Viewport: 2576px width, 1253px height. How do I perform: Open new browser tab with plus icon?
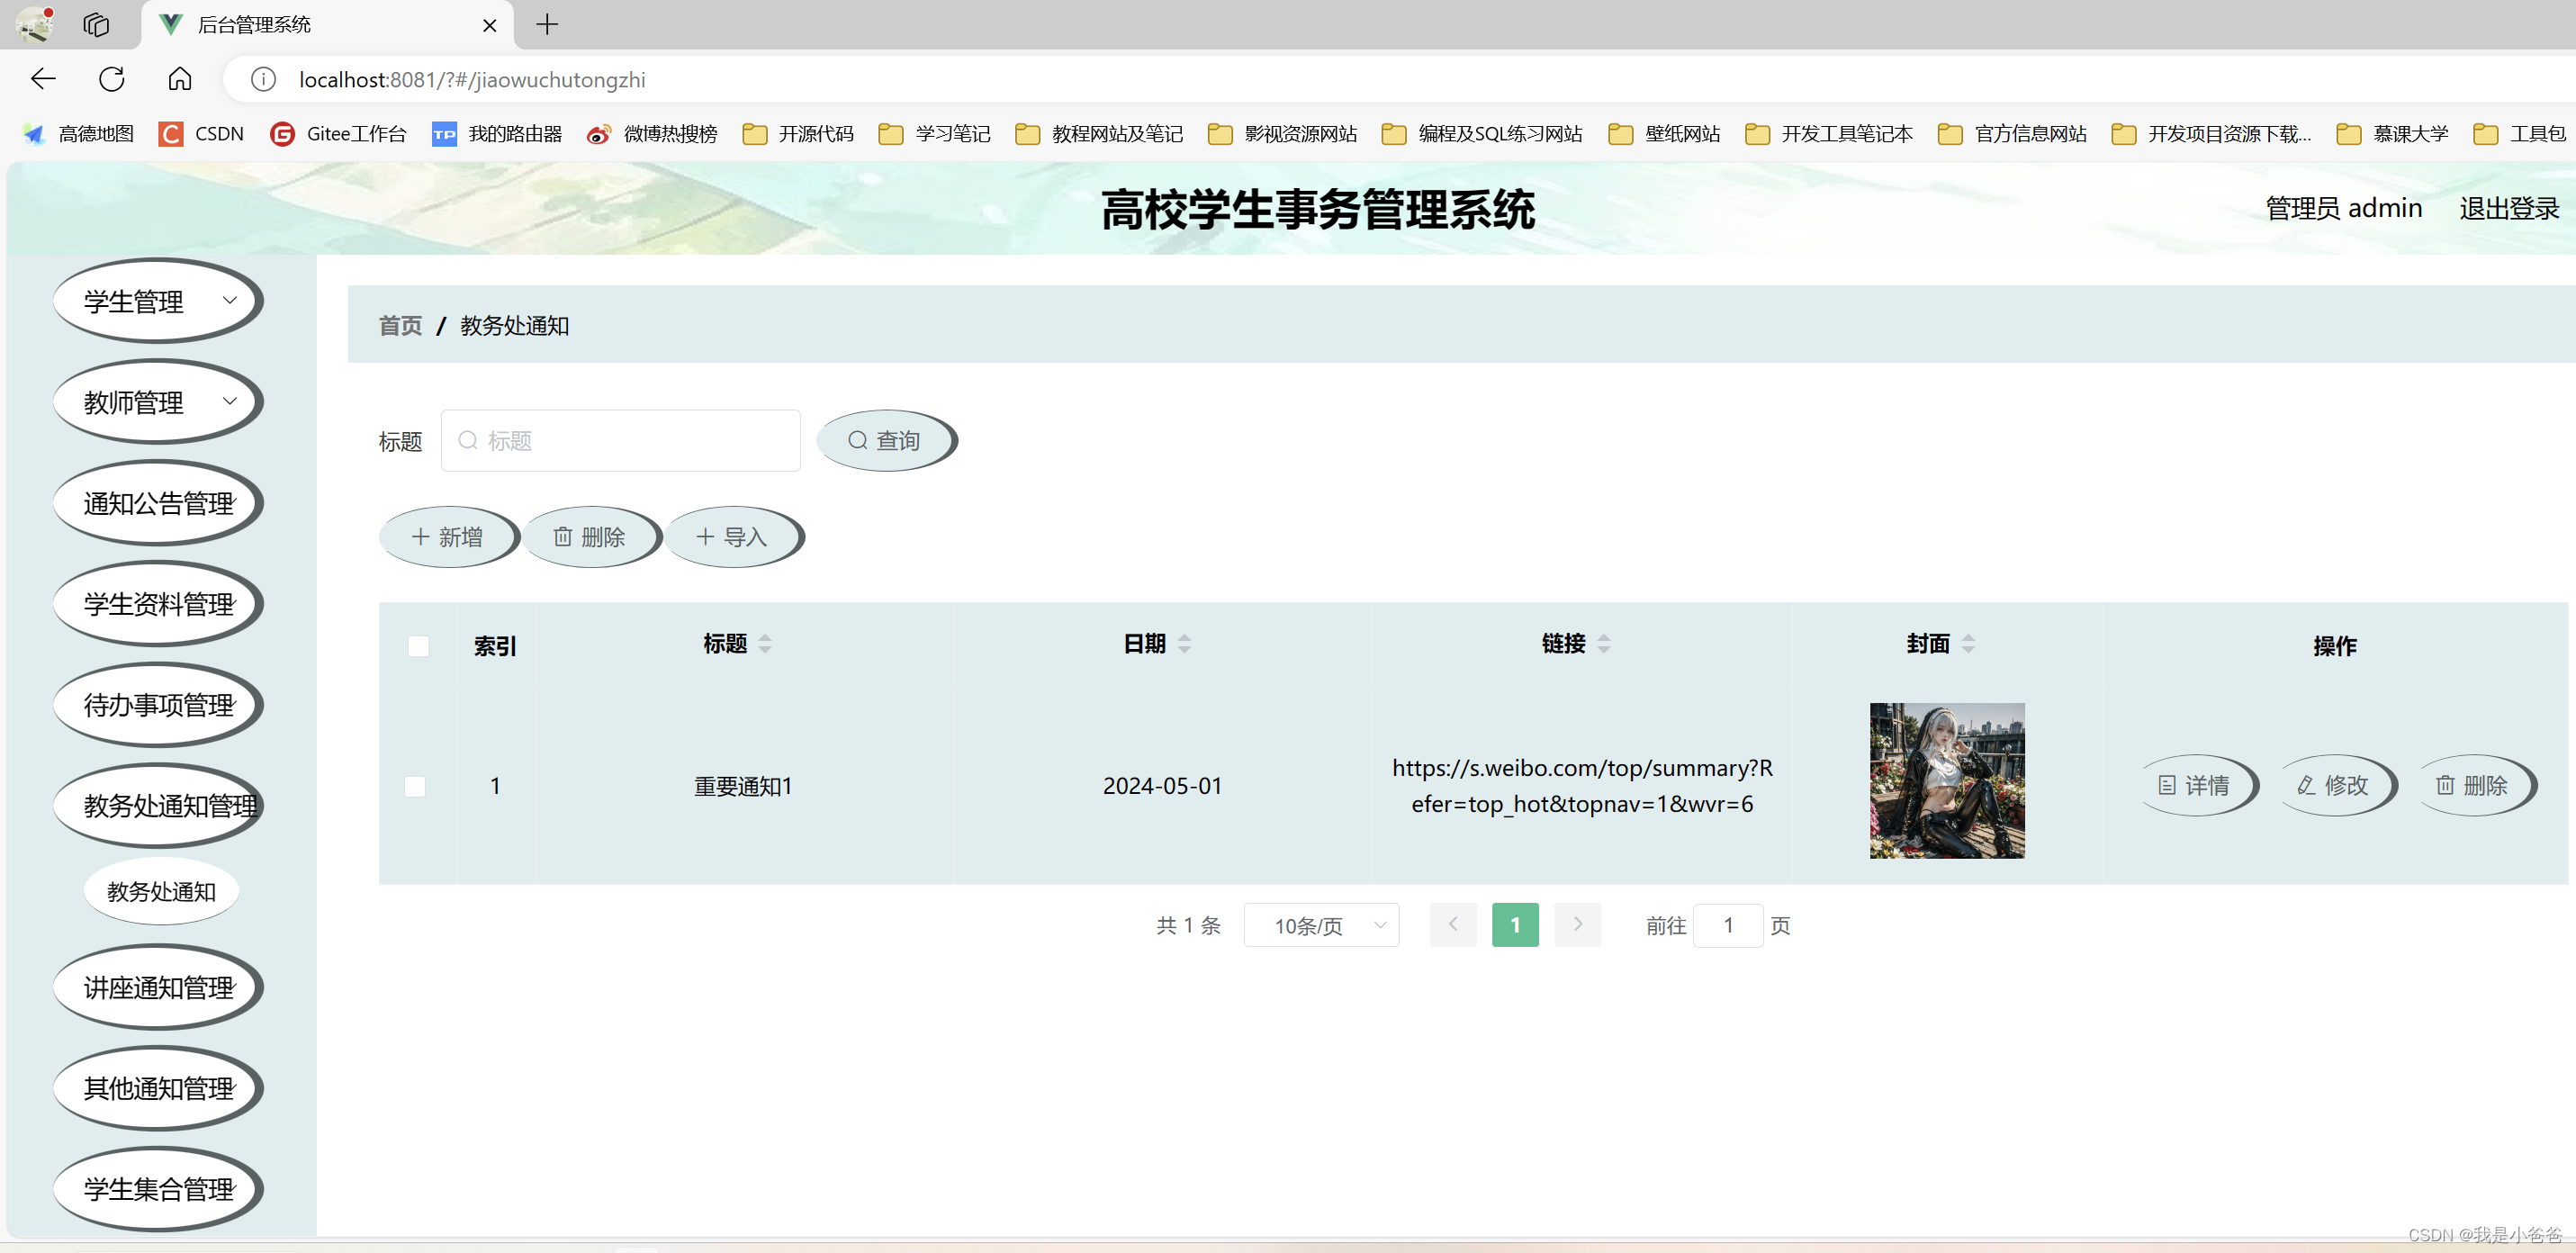pyautogui.click(x=547, y=25)
